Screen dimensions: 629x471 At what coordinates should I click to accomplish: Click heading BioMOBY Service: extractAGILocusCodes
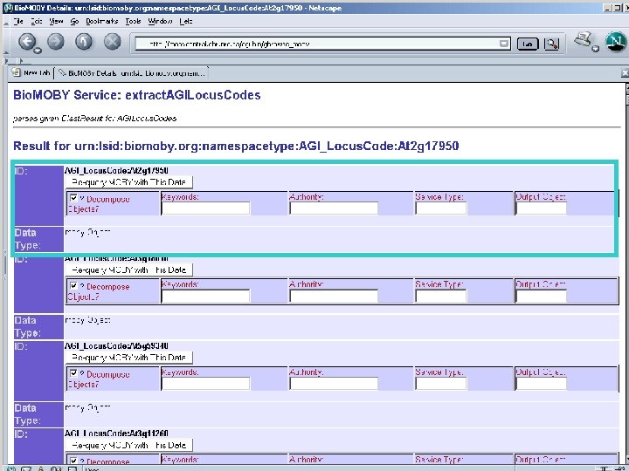(137, 95)
